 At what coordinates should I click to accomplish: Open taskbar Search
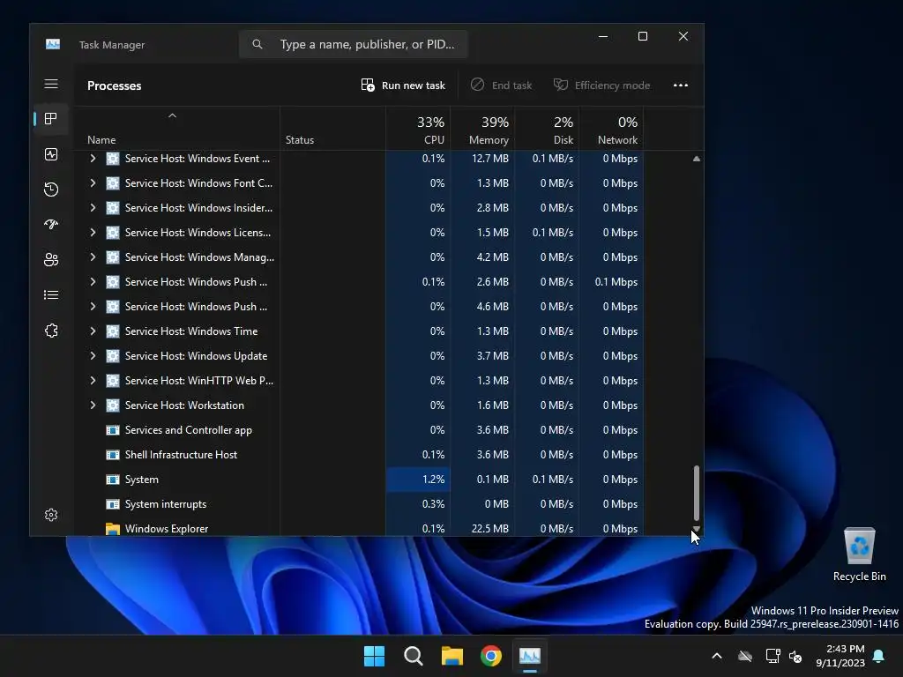(414, 656)
